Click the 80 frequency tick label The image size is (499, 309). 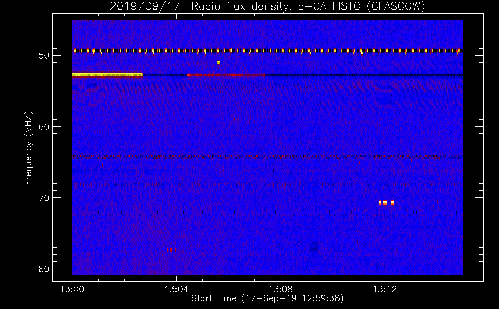(44, 269)
